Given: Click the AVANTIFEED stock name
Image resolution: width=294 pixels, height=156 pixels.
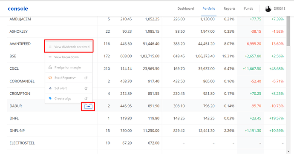Looking at the screenshot, I should click(20, 44).
